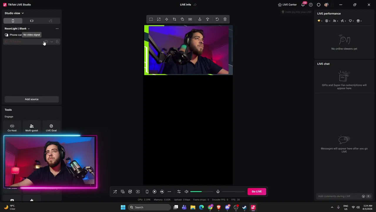The image size is (376, 212).
Task: Click the likes heart stat icon
Action: pos(351,21)
